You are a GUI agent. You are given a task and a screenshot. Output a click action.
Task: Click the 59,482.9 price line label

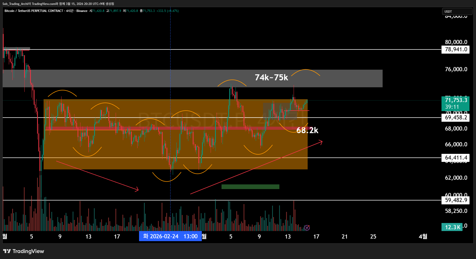(x=456, y=200)
